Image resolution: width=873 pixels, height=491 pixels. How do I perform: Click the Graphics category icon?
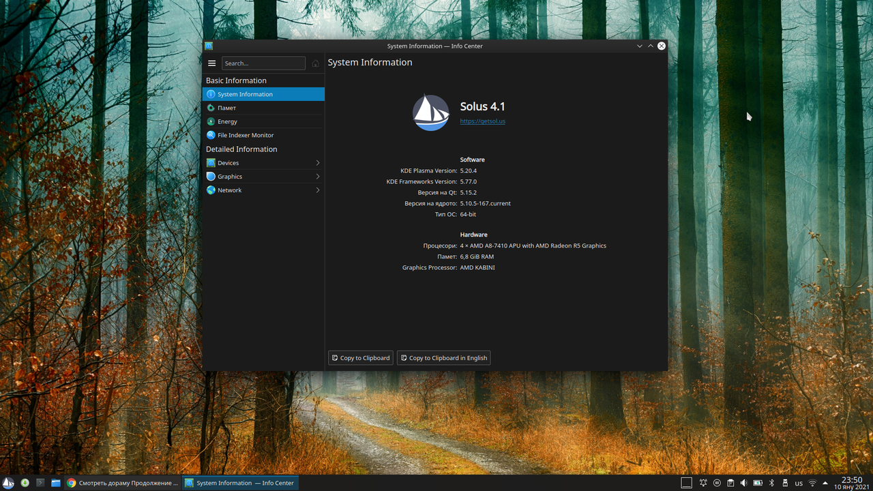coord(211,177)
